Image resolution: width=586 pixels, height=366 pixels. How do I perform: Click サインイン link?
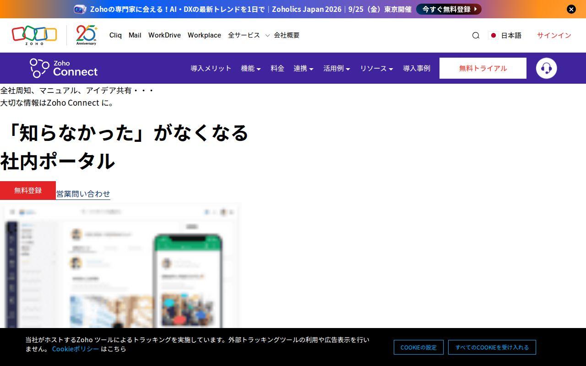click(x=554, y=35)
